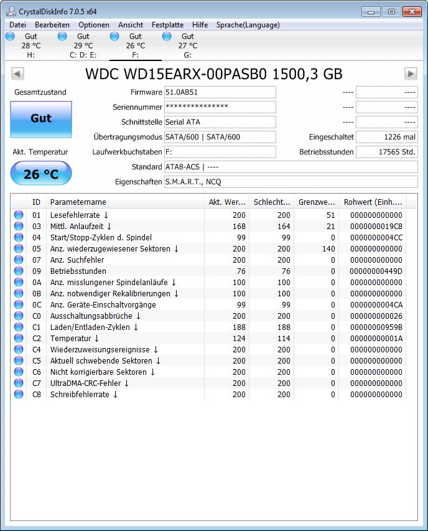Click status orb for Nicht korrigierbare Sektoren

click(x=19, y=372)
